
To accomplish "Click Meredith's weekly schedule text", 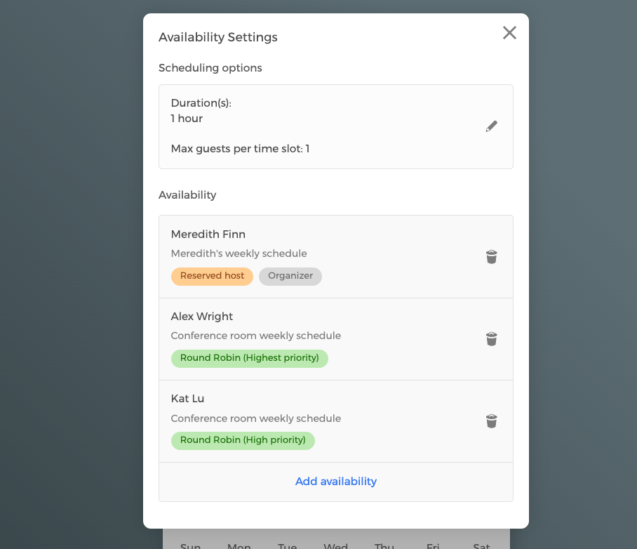I will pos(239,253).
